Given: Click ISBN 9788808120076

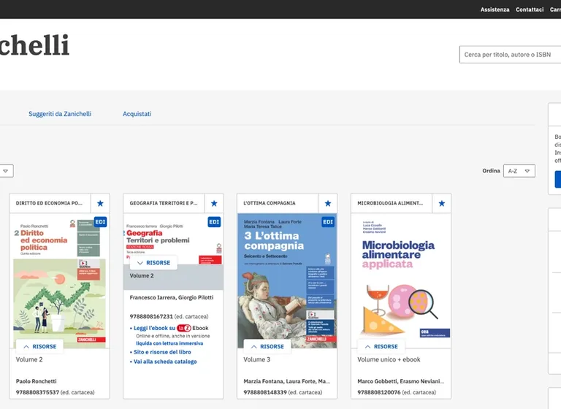Looking at the screenshot, I should pos(379,392).
